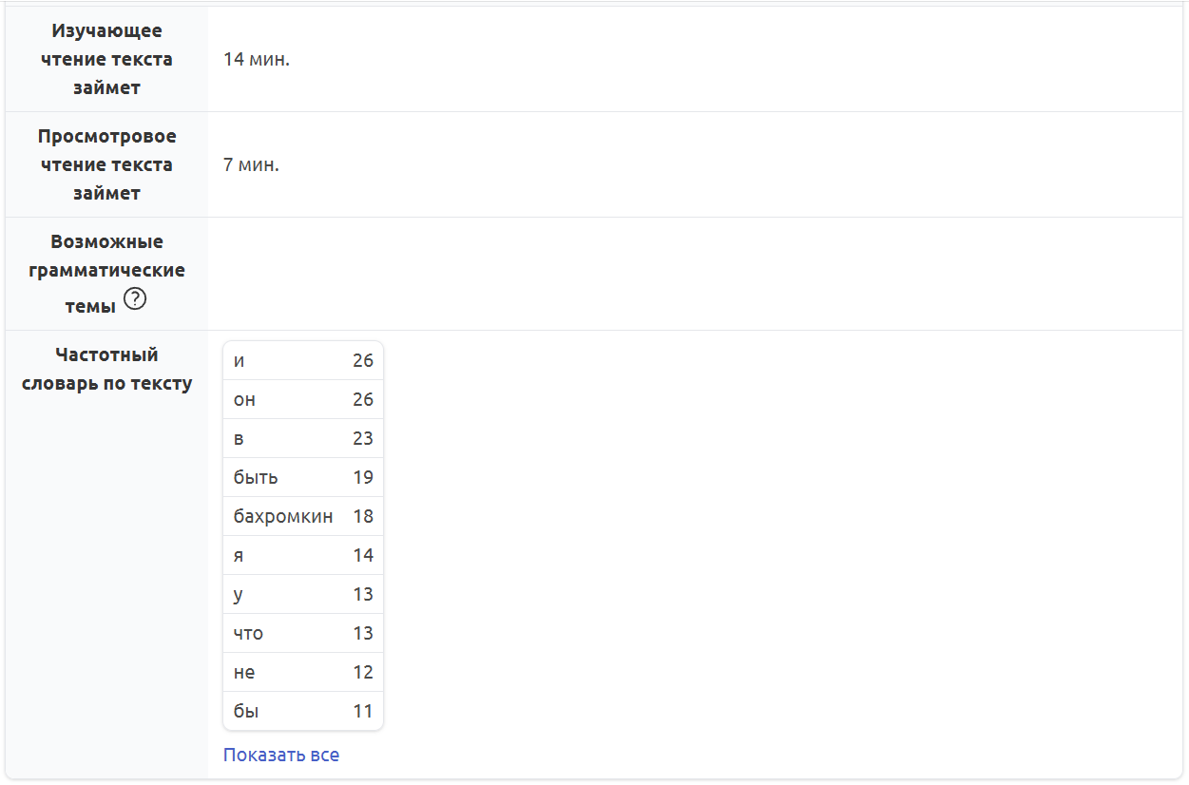Click the count 18 beside 'бахромкин'

363,517
